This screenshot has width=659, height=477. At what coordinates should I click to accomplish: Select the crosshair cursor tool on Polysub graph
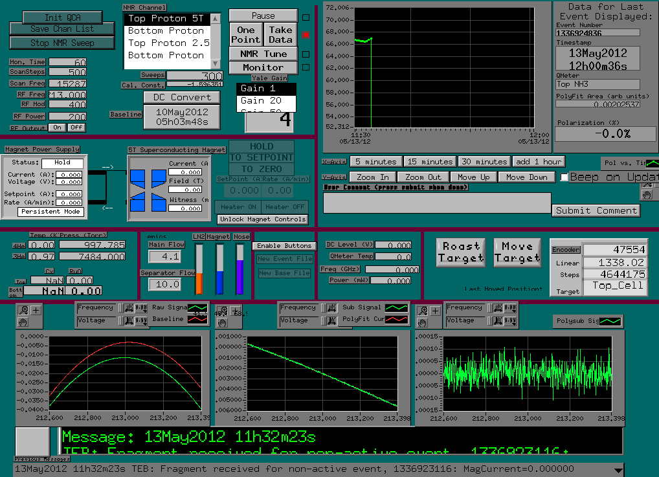pos(436,311)
